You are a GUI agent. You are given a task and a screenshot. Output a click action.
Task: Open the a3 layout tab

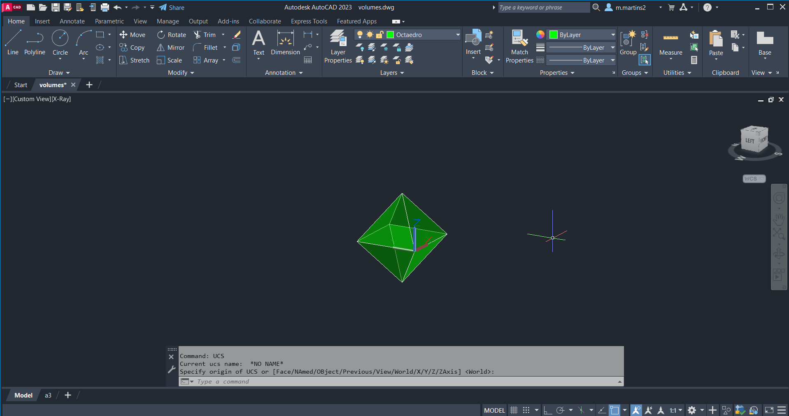48,395
